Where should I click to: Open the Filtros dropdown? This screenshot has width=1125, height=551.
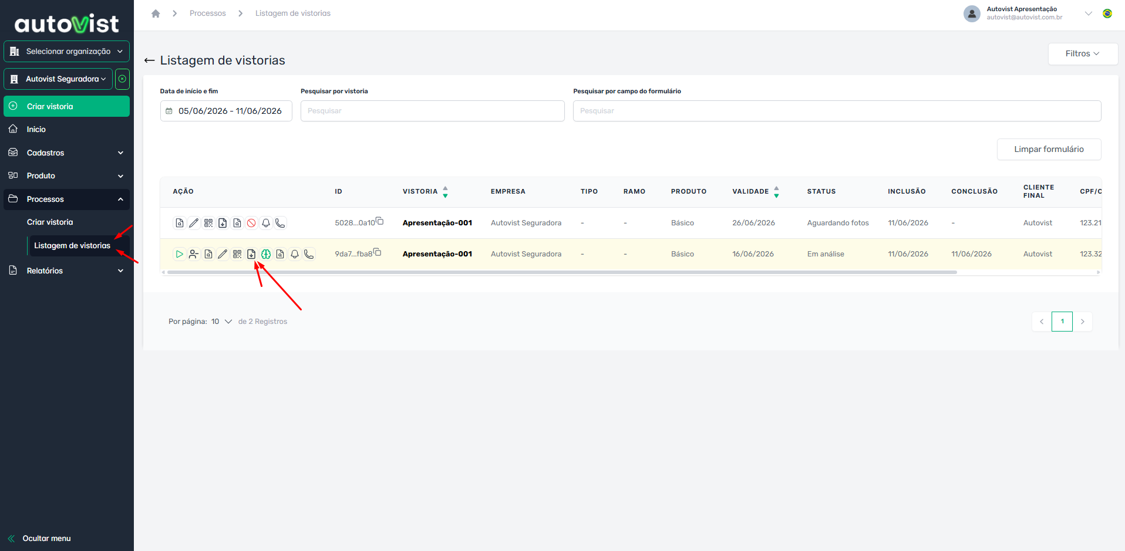point(1083,53)
